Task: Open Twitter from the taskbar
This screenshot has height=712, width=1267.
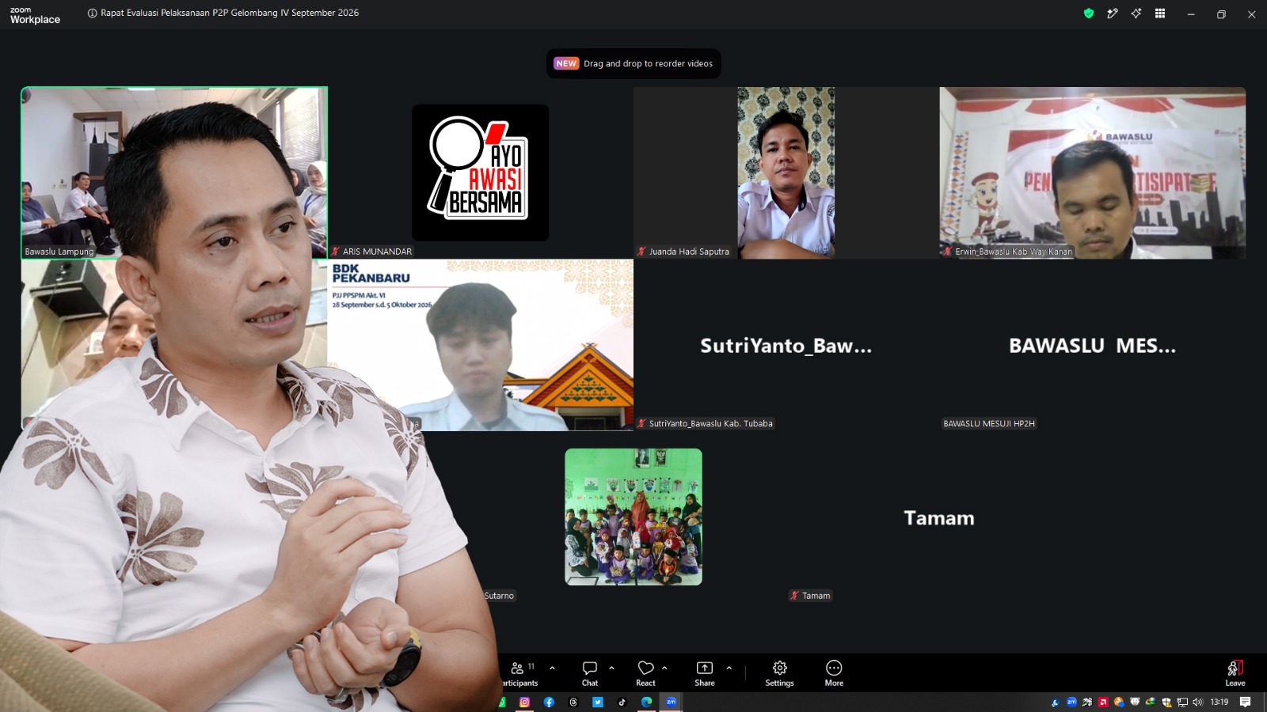Action: coord(598,702)
